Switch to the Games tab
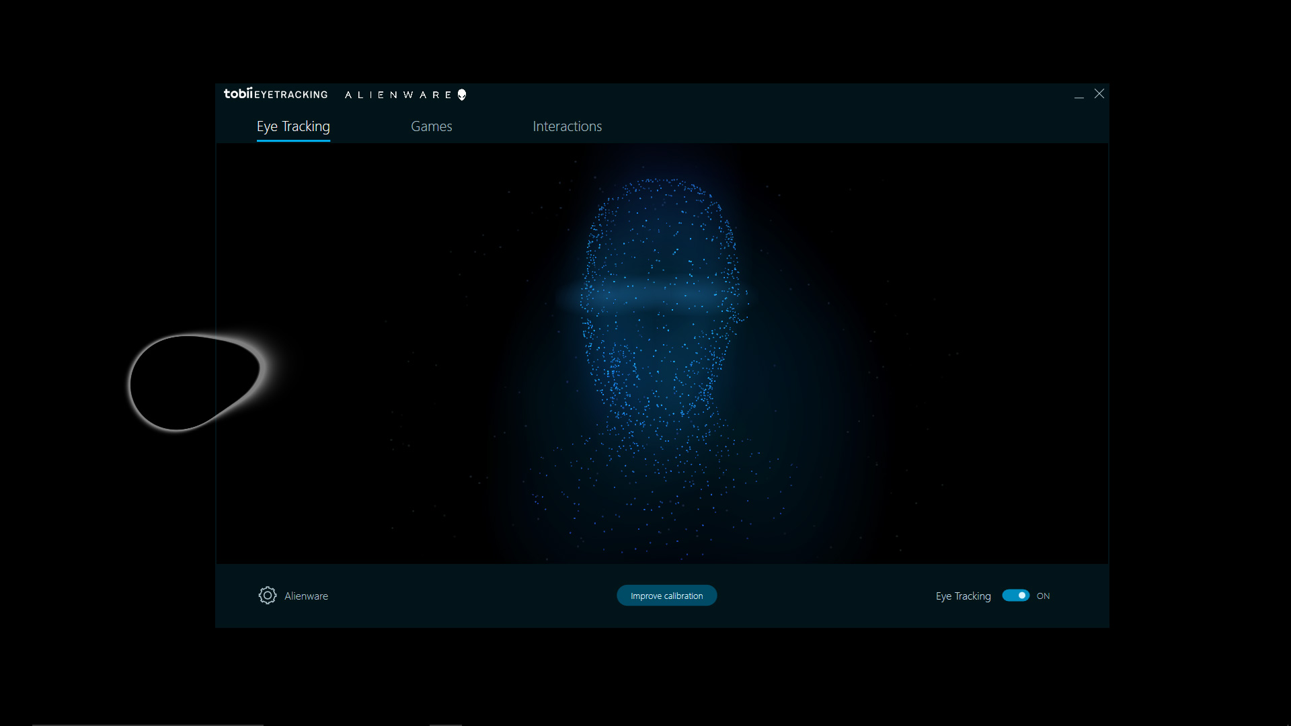Viewport: 1291px width, 726px height. tap(431, 126)
